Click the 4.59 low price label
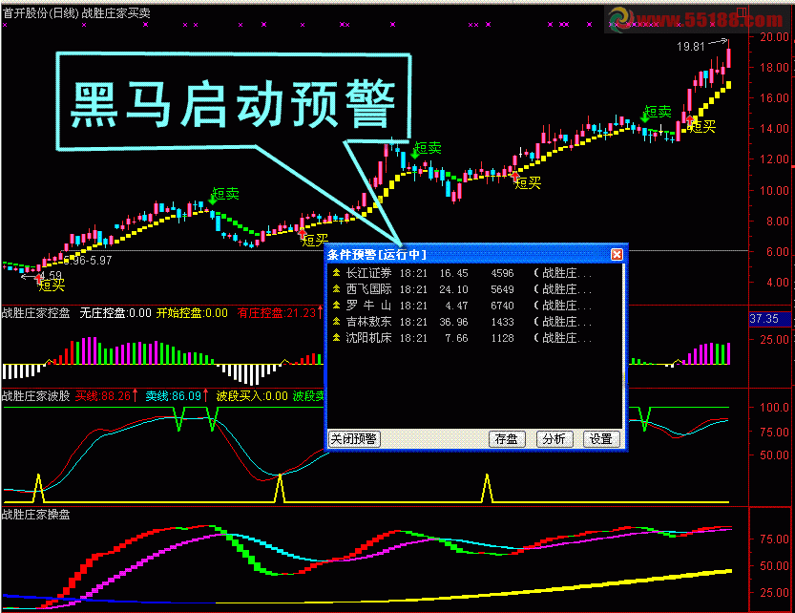The height and width of the screenshot is (613, 795). coord(51,276)
